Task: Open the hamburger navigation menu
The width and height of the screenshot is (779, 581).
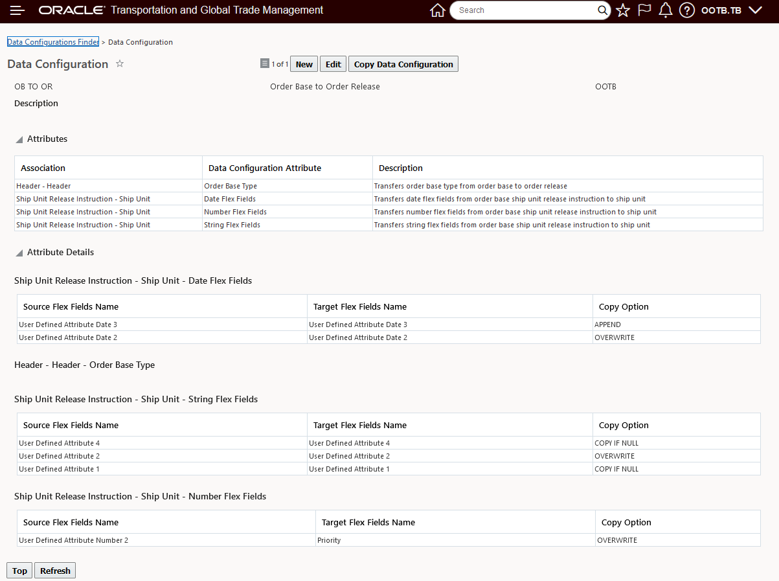Action: [x=17, y=10]
